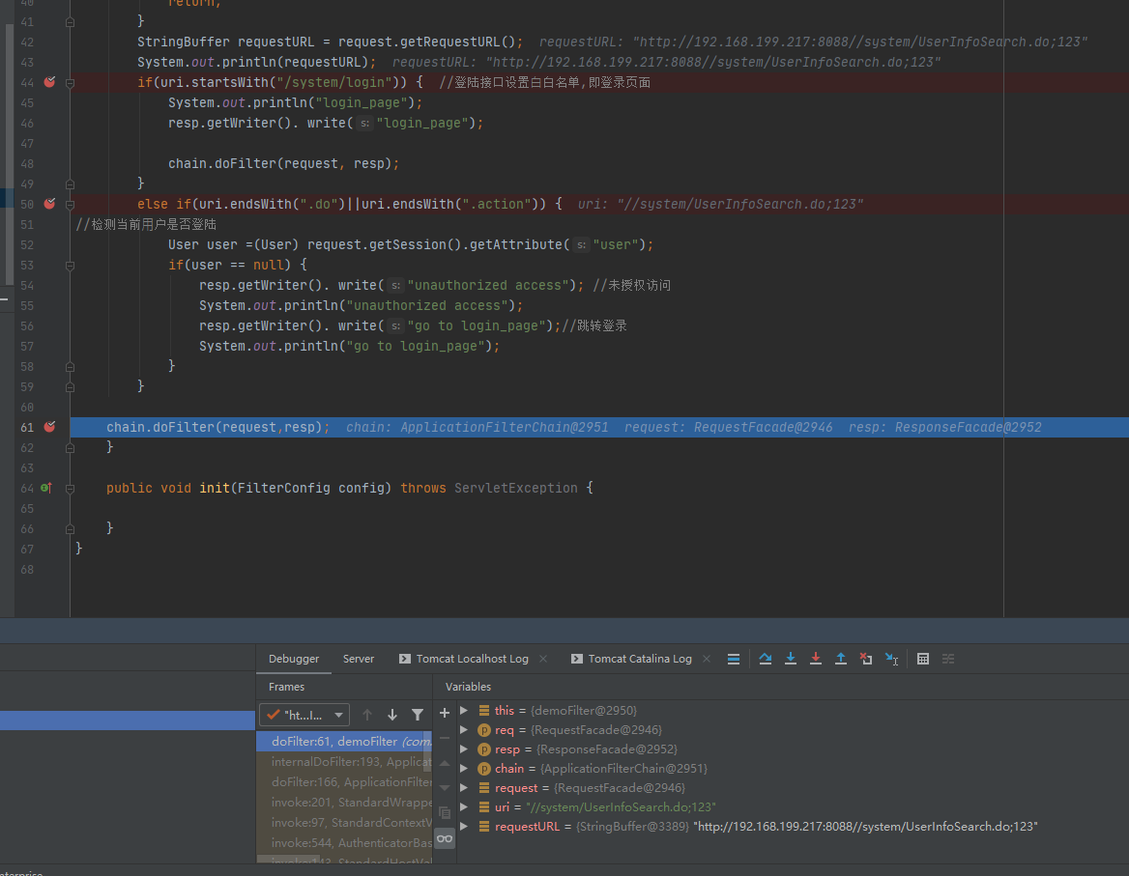Open the Tomcat Catalina Log tab
The image size is (1129, 876).
pyautogui.click(x=639, y=659)
